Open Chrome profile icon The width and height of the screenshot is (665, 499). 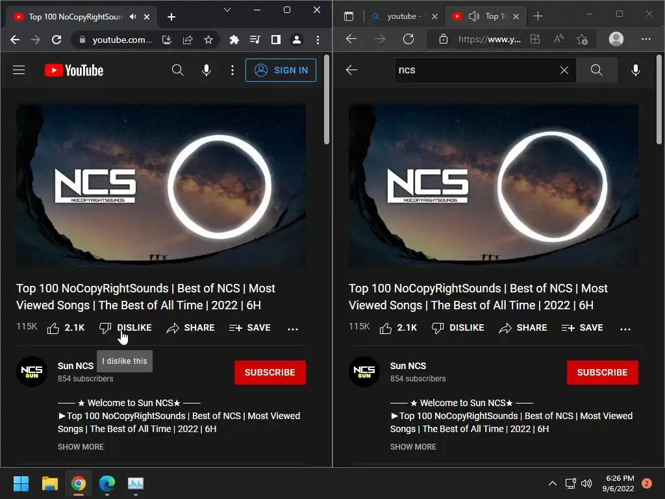point(296,40)
